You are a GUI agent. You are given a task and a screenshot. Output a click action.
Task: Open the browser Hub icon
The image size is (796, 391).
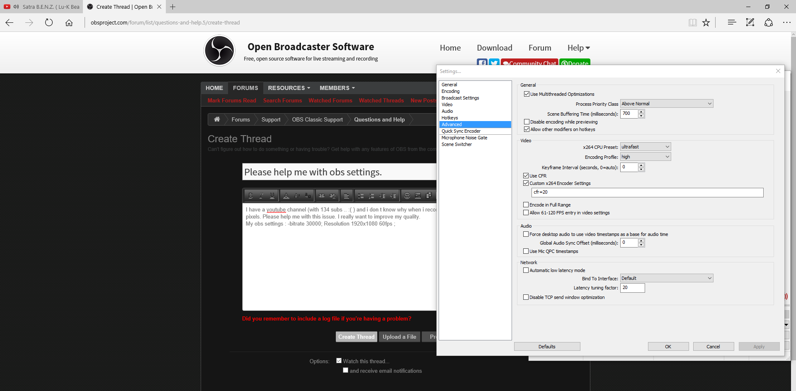pyautogui.click(x=732, y=22)
